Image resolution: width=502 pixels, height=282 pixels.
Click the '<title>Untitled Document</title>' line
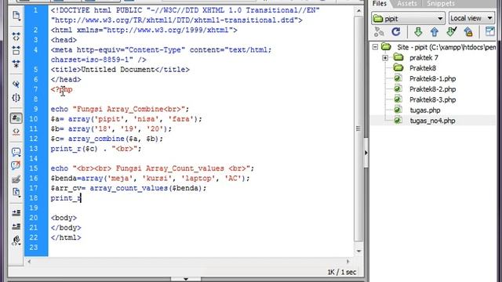click(120, 70)
